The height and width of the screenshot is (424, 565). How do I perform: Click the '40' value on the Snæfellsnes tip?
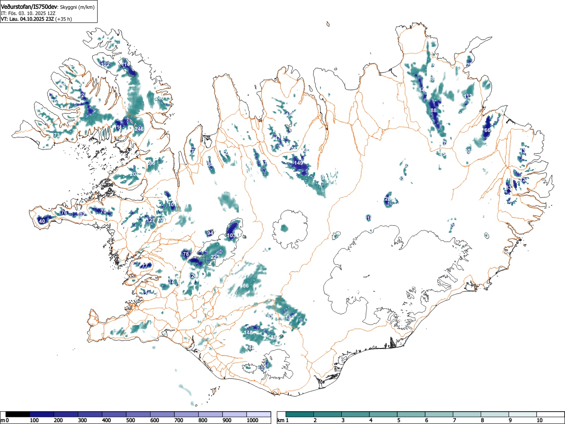click(42, 221)
